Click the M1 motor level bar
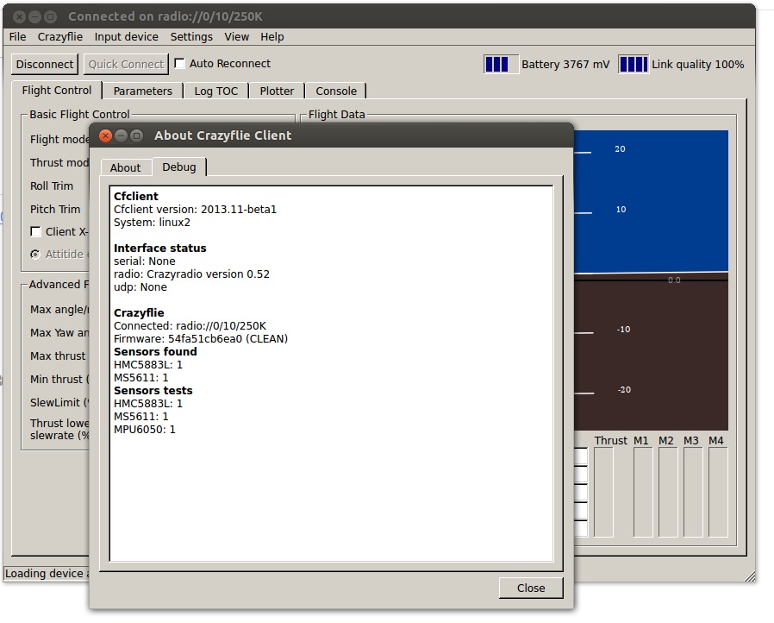774x623 pixels. (x=643, y=492)
